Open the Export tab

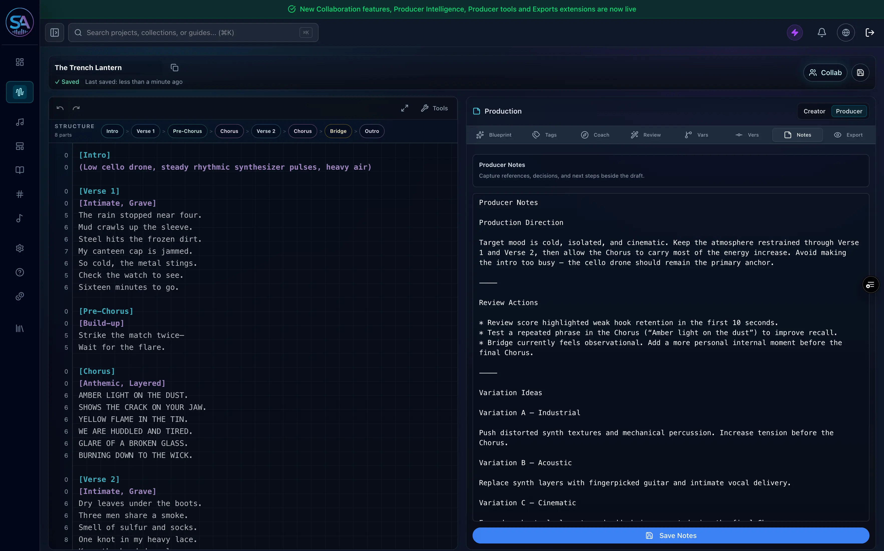[848, 135]
